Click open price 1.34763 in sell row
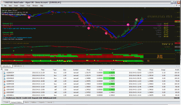The height and width of the screenshot is (105, 181). [88, 92]
